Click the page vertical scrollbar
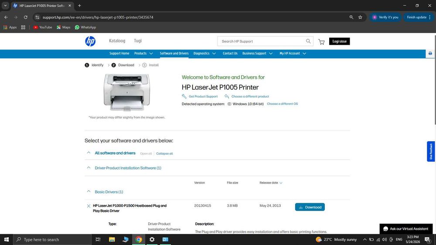The image size is (436, 245). click(435, 81)
